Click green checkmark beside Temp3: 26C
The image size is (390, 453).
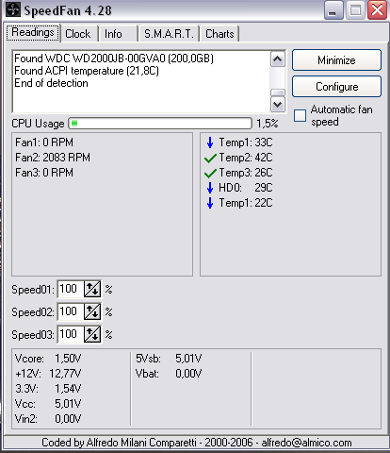[x=210, y=173]
